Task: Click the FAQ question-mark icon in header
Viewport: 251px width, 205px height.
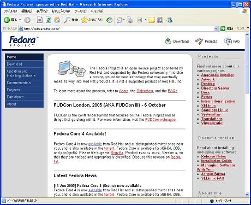Action: (x=228, y=42)
